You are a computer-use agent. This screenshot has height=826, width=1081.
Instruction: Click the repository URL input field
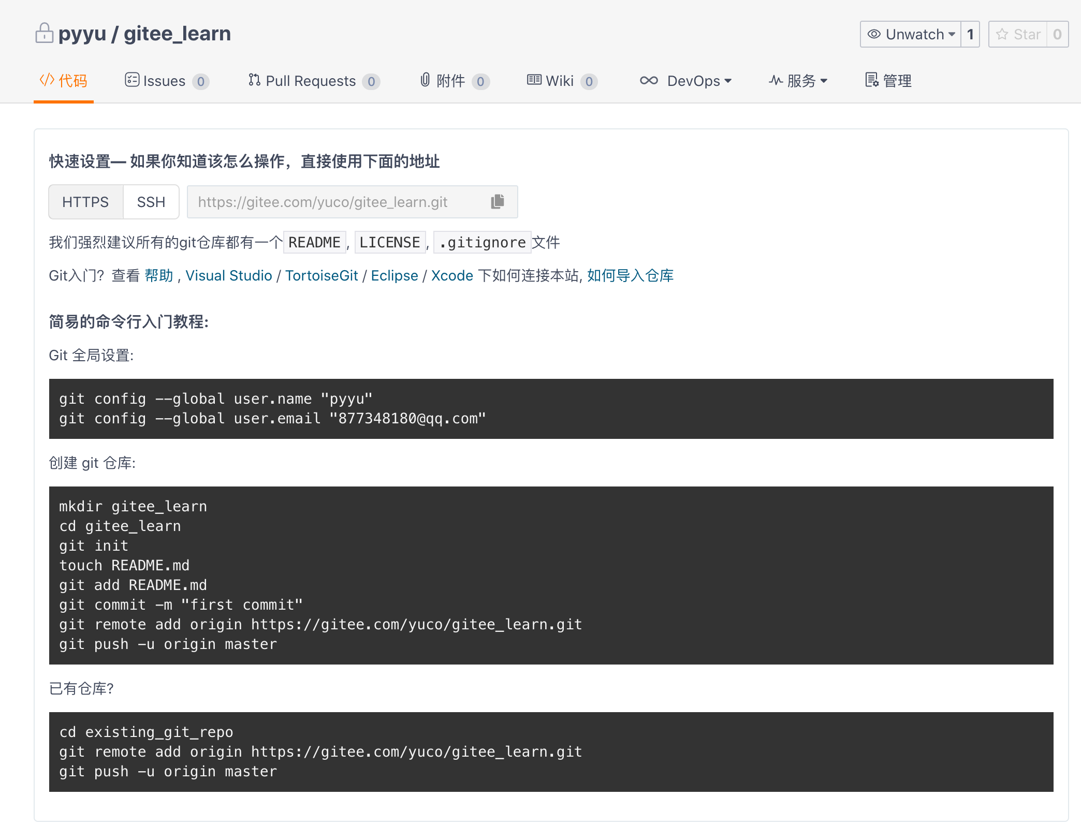[352, 202]
